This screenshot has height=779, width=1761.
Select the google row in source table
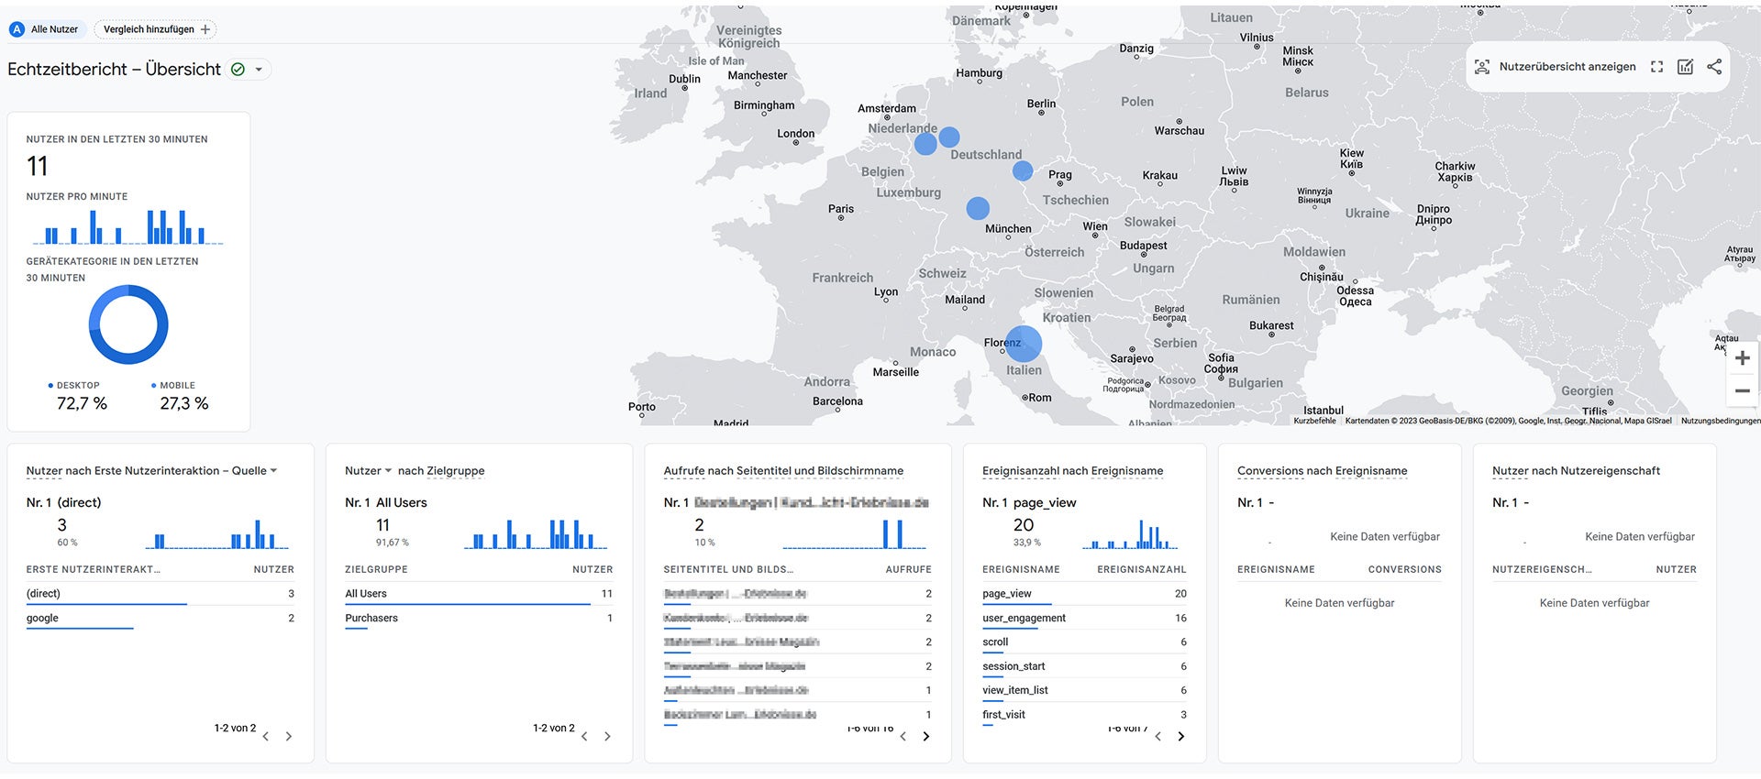(161, 619)
